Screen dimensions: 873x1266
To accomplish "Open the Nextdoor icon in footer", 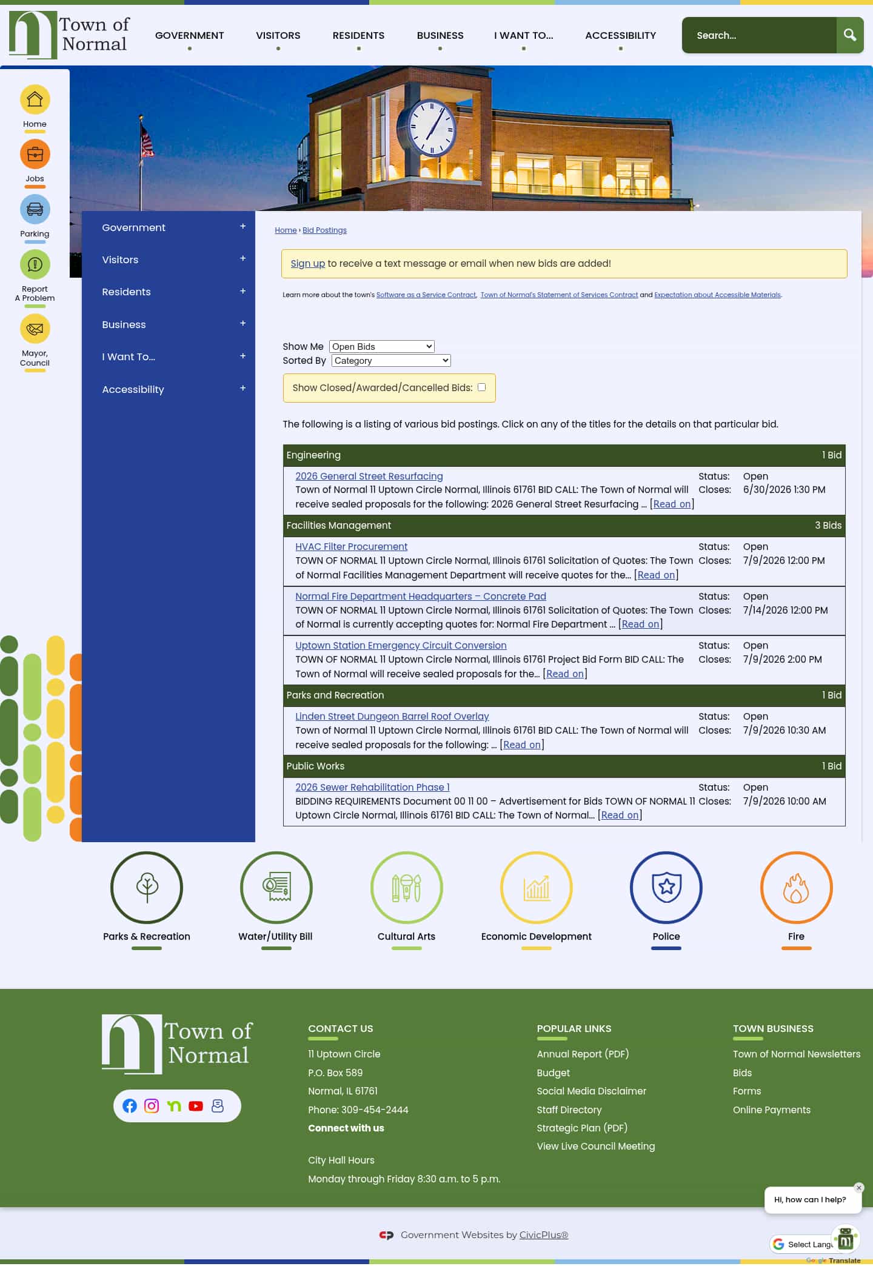I will tap(174, 1106).
